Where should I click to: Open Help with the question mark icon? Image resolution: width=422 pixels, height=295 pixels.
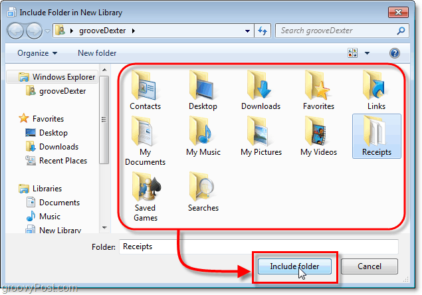pos(395,53)
